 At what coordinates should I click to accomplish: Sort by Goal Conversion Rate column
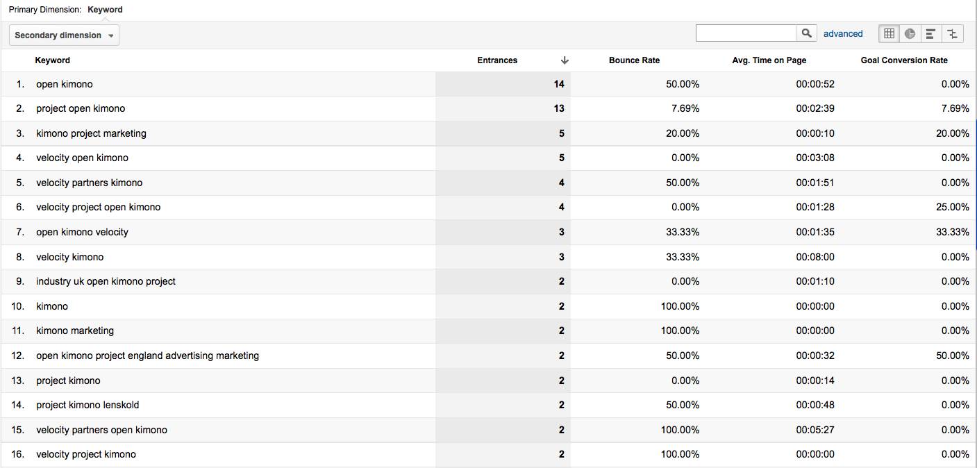coord(904,60)
